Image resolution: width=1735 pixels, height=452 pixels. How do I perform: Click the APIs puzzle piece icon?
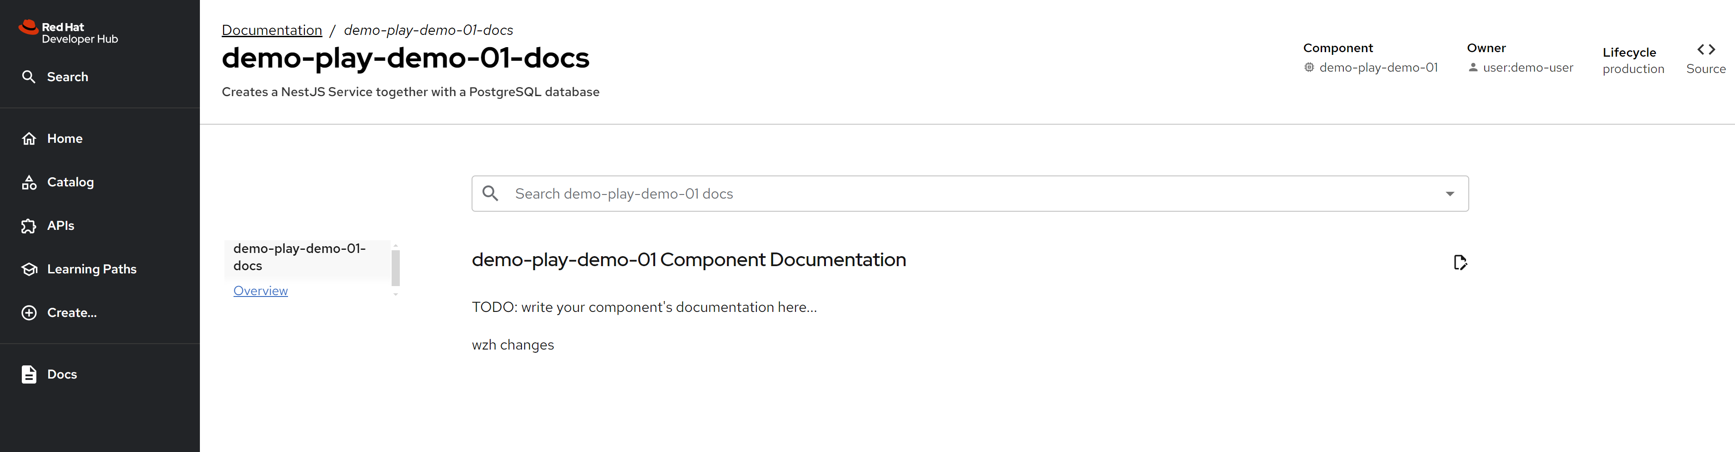(x=29, y=226)
